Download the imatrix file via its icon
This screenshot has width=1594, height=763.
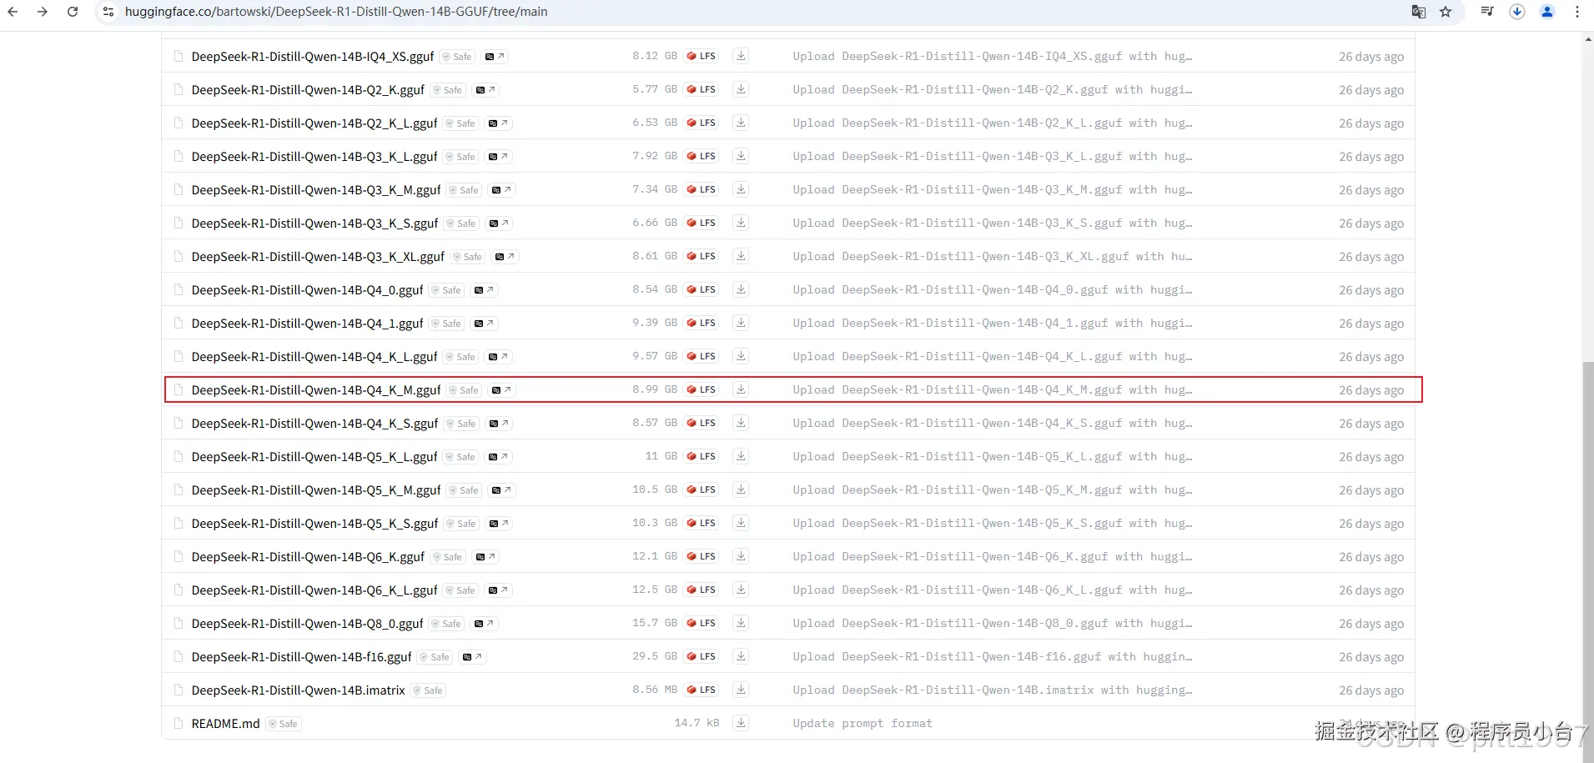741,690
